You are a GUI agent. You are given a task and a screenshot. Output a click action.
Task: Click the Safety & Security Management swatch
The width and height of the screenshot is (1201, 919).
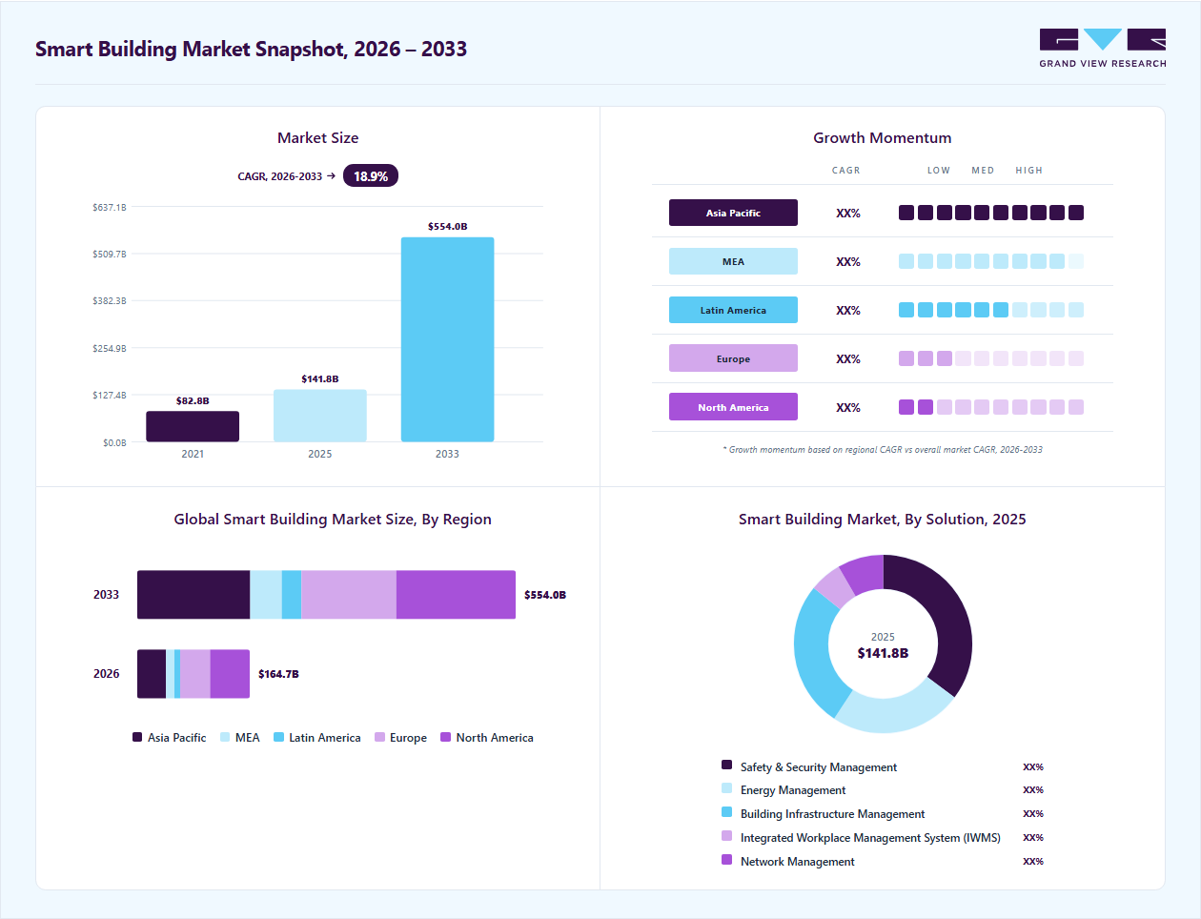coord(726,765)
